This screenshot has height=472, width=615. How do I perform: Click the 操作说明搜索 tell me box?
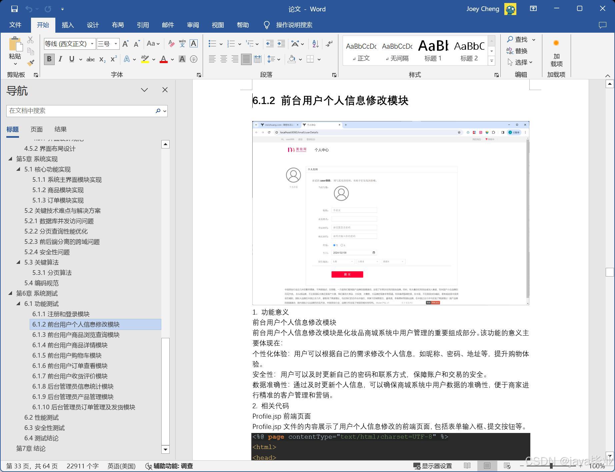pyautogui.click(x=288, y=25)
